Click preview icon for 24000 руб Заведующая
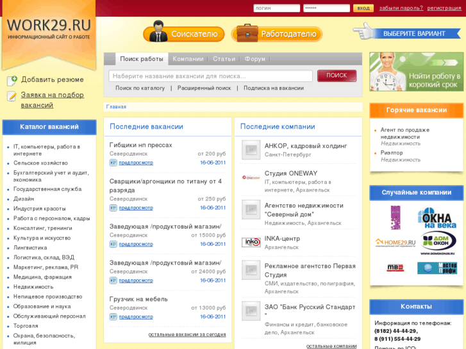This screenshot has width=466, height=349. pyautogui.click(x=113, y=280)
